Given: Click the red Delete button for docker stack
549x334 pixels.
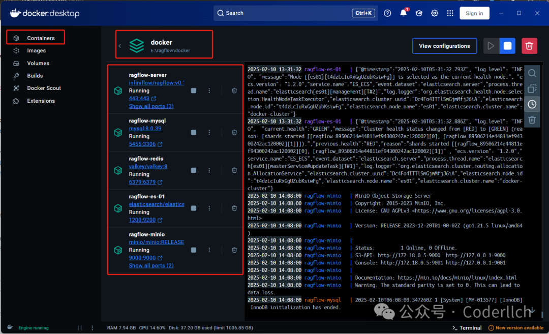Looking at the screenshot, I should tap(529, 46).
